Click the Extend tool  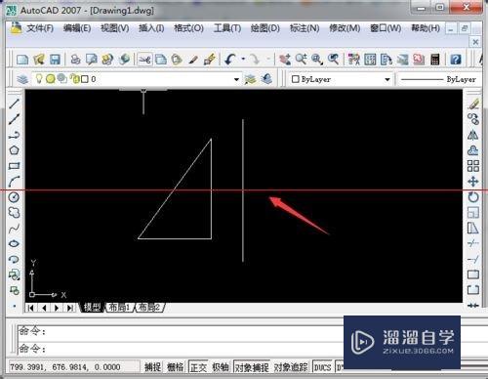click(x=473, y=259)
